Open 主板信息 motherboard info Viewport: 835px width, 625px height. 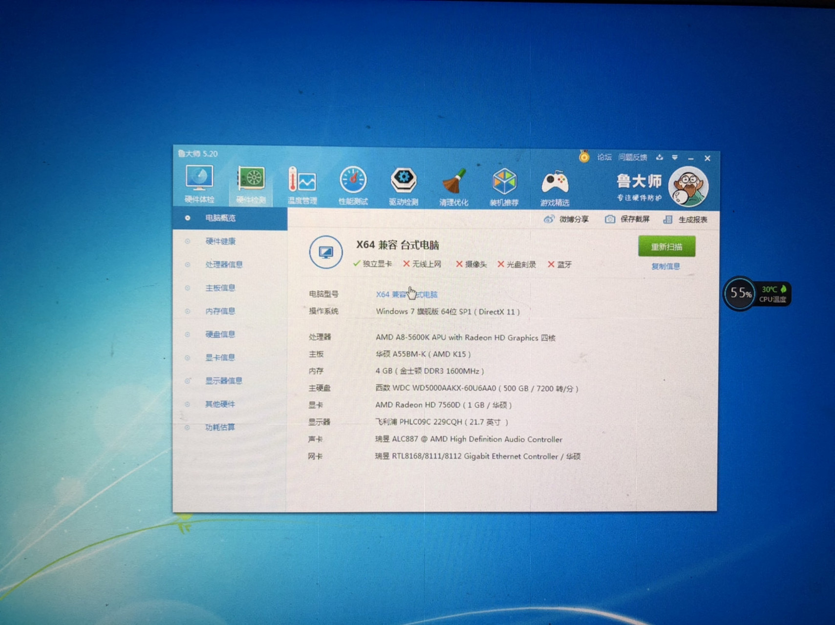220,288
